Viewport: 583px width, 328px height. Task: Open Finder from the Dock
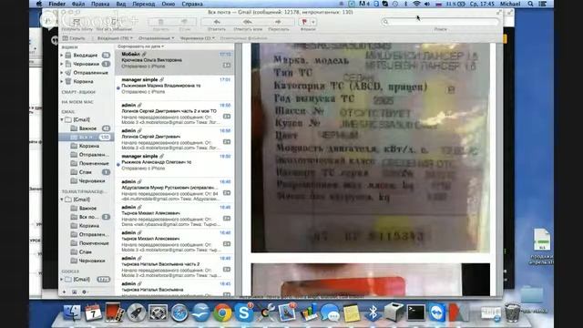point(72,313)
